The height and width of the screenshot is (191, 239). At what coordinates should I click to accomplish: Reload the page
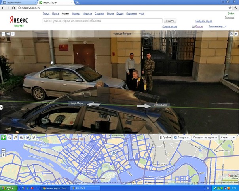coord(13,8)
